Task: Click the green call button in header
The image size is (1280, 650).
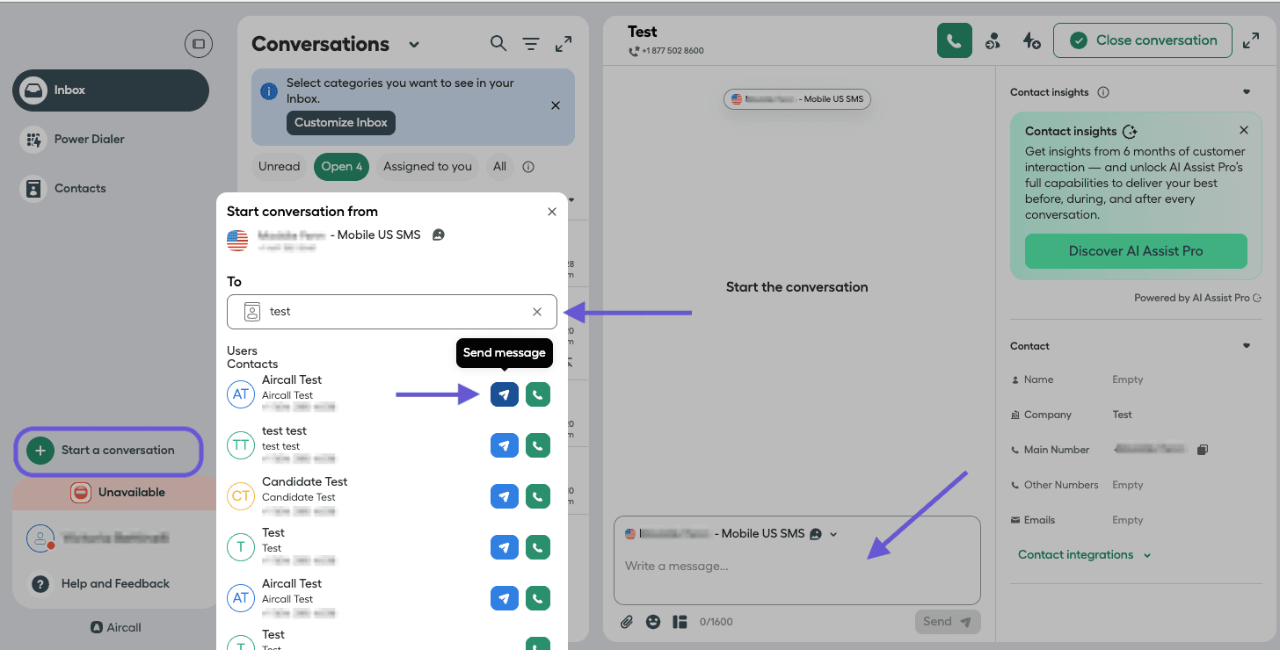Action: tap(954, 40)
